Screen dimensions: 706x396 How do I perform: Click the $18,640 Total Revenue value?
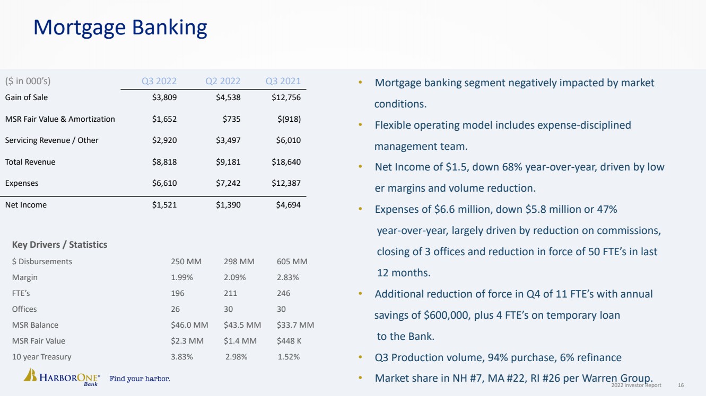(286, 162)
